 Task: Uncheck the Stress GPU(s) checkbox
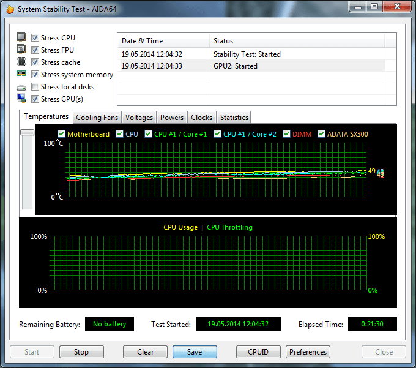[35, 99]
